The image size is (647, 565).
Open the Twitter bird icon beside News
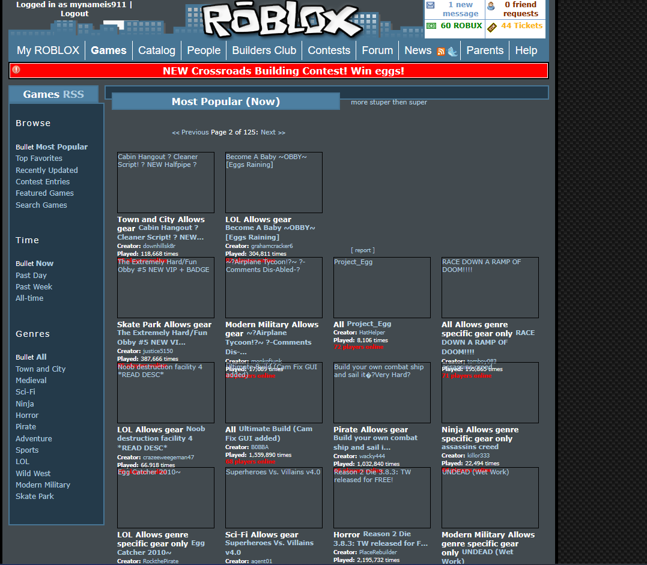452,52
